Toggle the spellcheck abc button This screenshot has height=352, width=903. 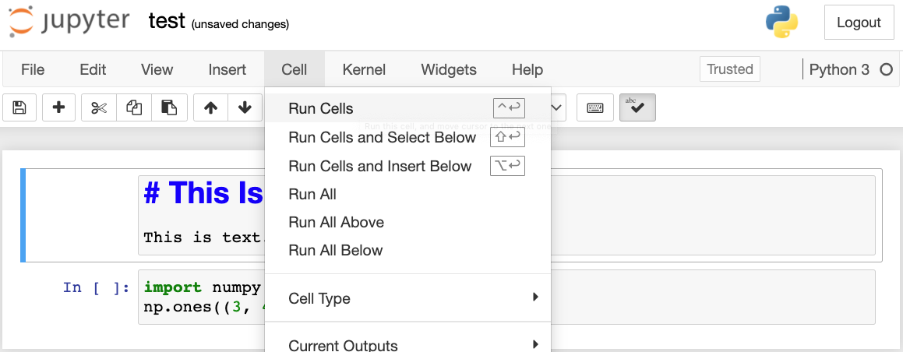[637, 108]
